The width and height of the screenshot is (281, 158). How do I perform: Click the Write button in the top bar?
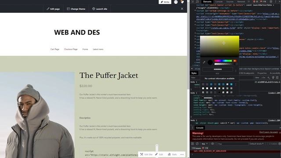pyautogui.click(x=165, y=2)
